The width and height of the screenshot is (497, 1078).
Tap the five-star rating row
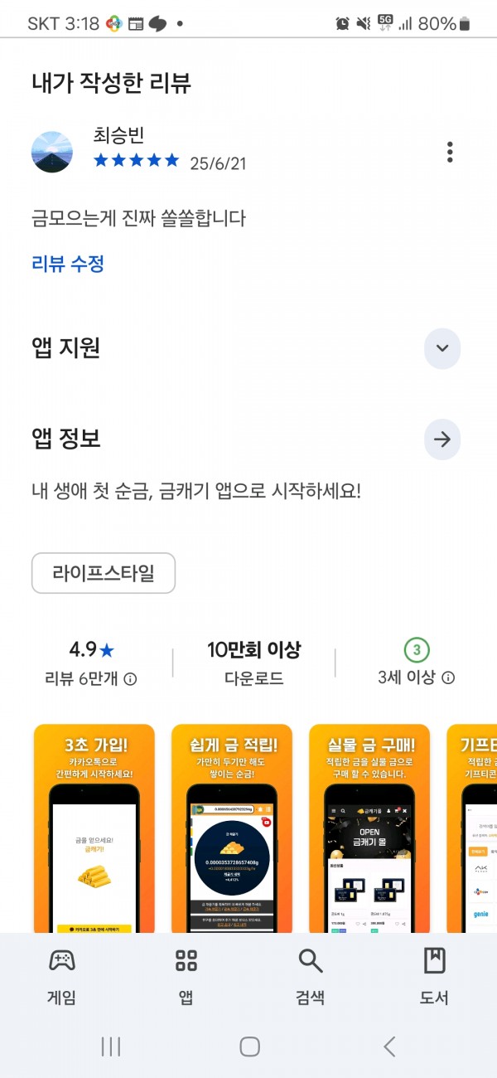(137, 160)
